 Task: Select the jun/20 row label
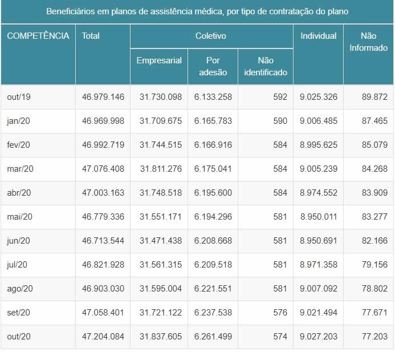(19, 241)
